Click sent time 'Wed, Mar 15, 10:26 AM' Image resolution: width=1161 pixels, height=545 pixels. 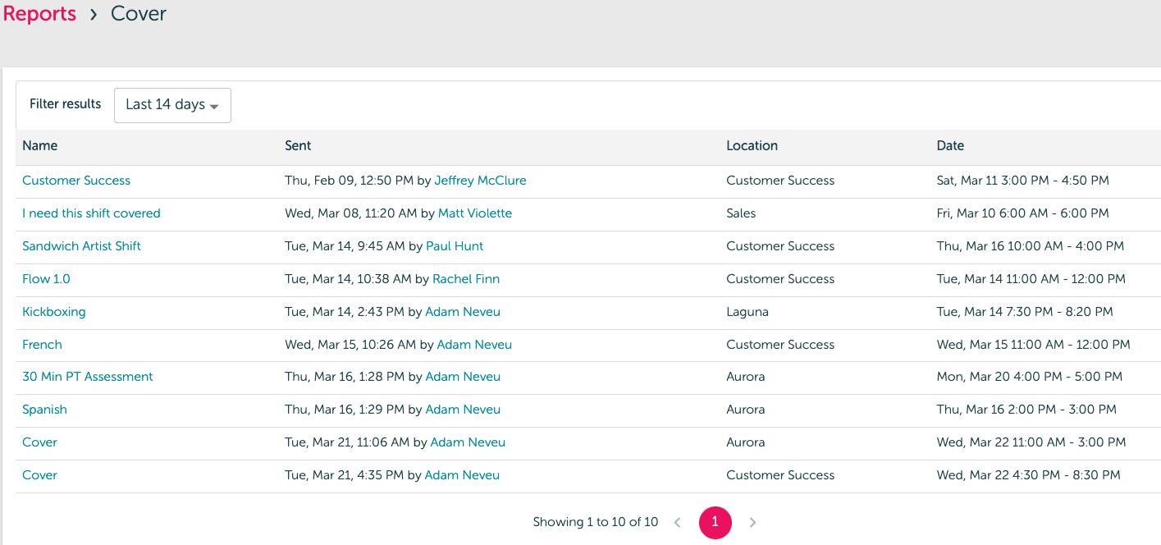(350, 345)
